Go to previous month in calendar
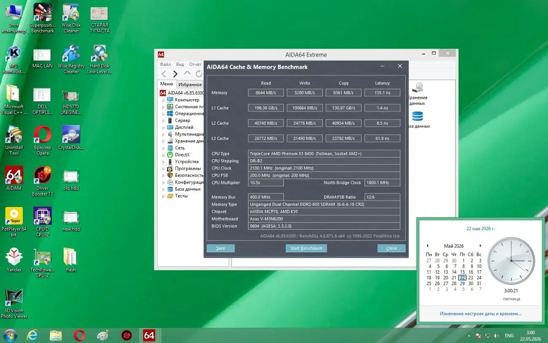The width and height of the screenshot is (548, 343). click(427, 246)
